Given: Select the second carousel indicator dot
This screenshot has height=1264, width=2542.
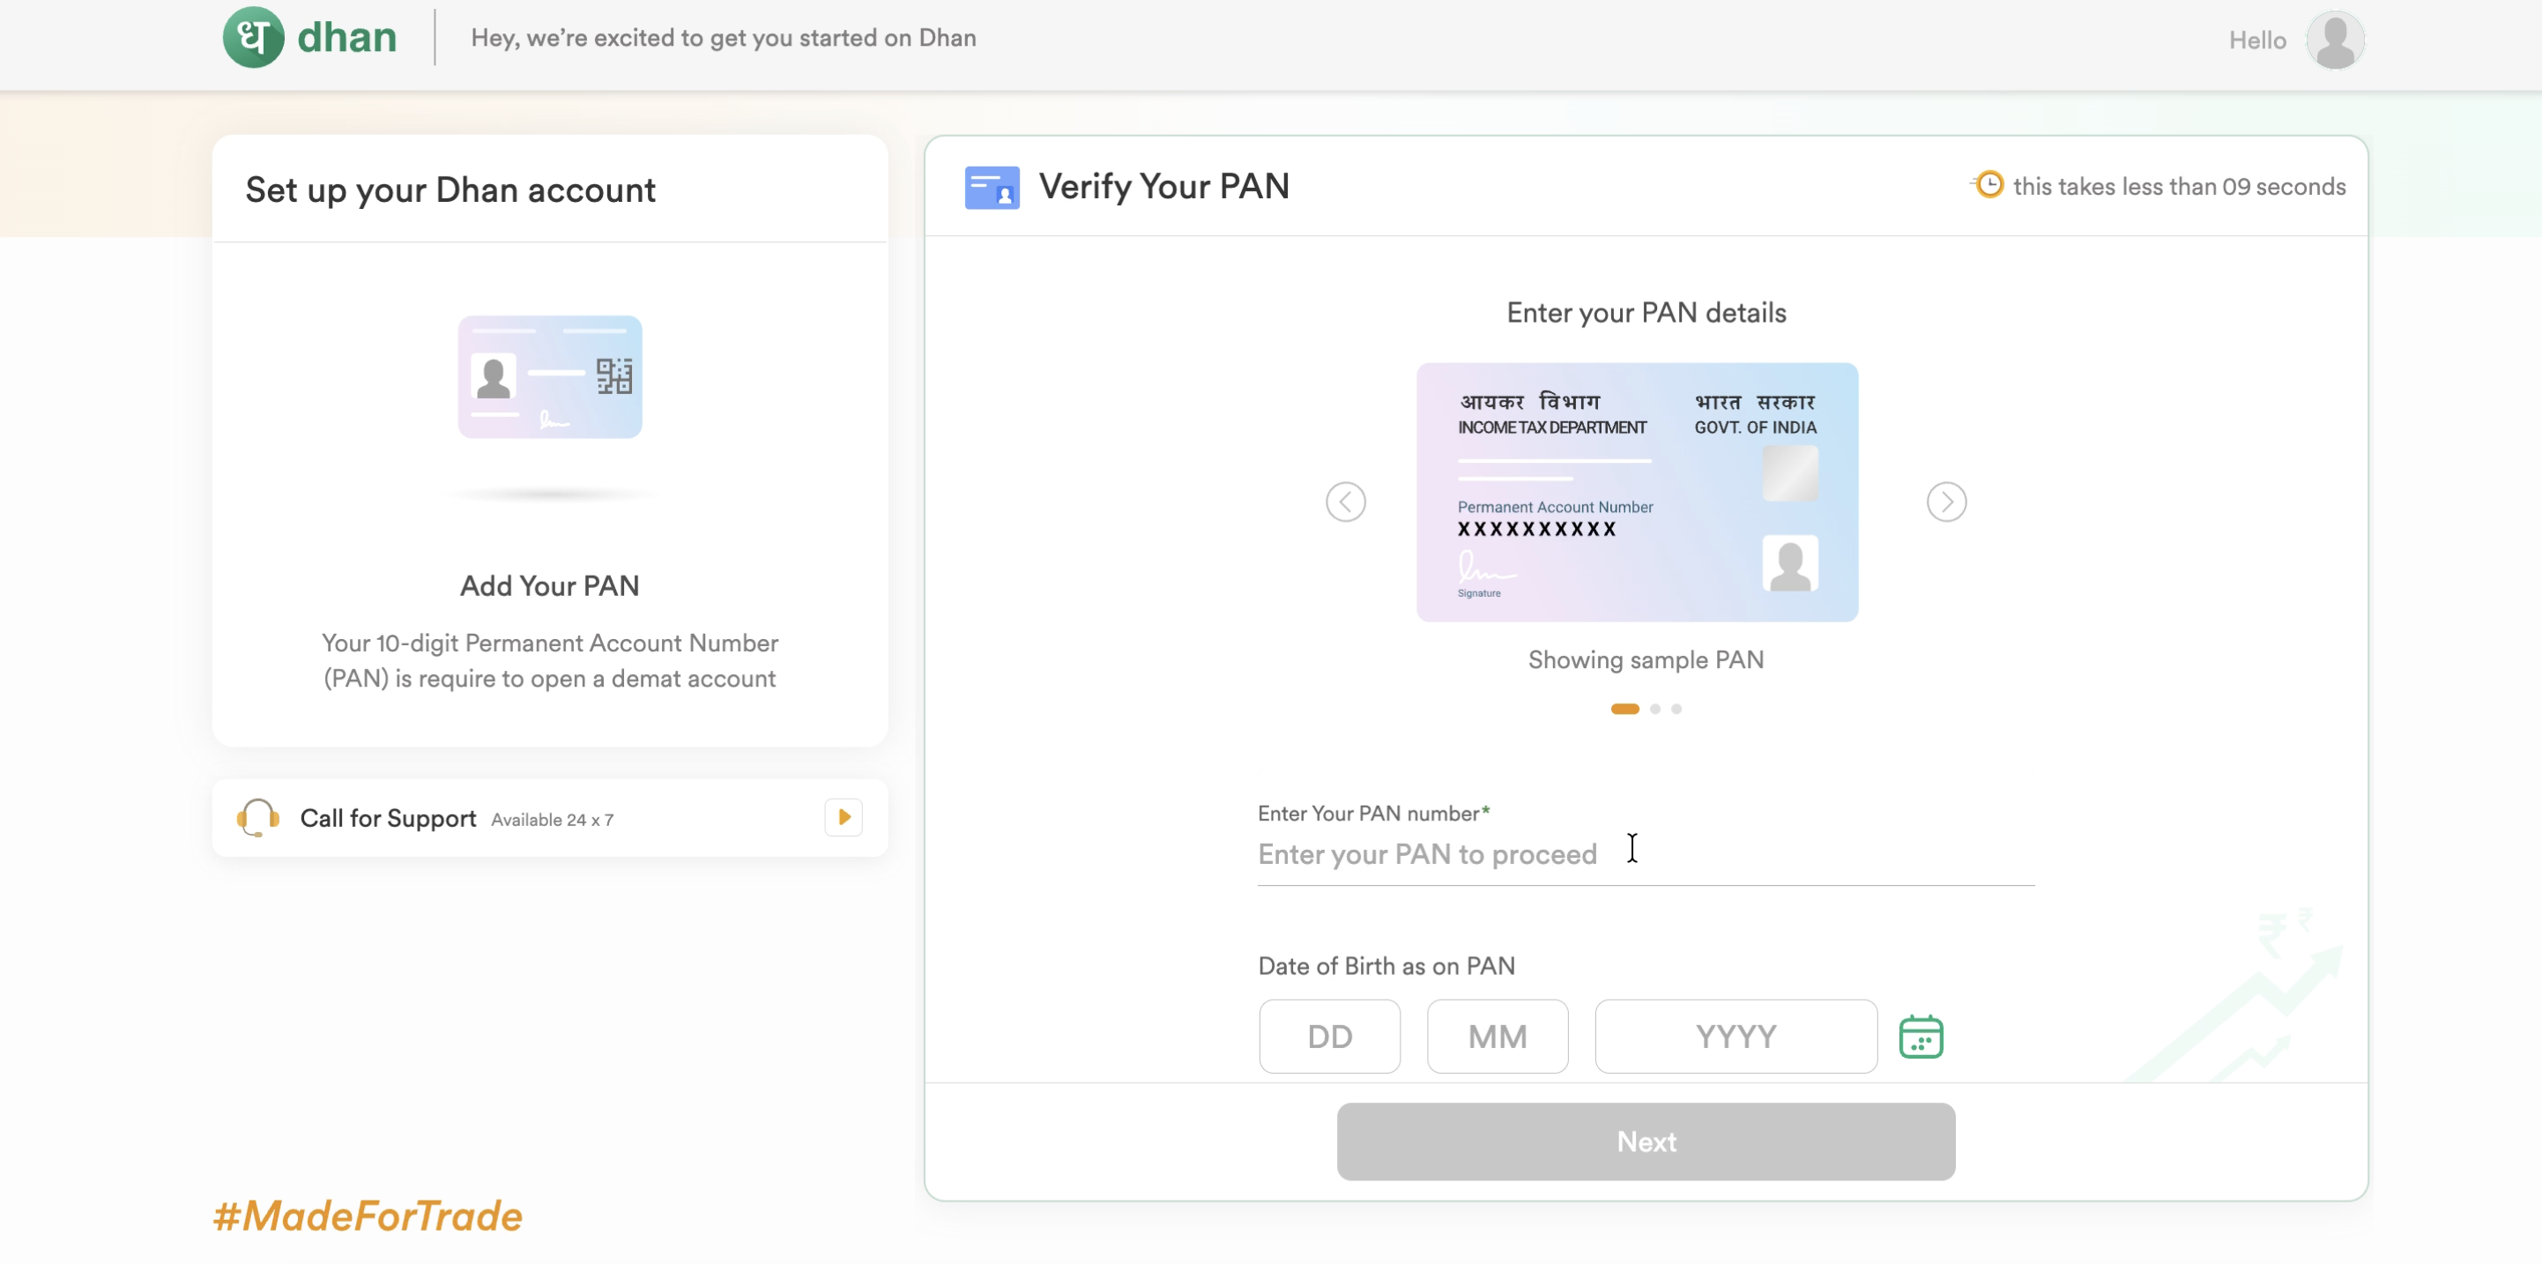Looking at the screenshot, I should (x=1655, y=709).
